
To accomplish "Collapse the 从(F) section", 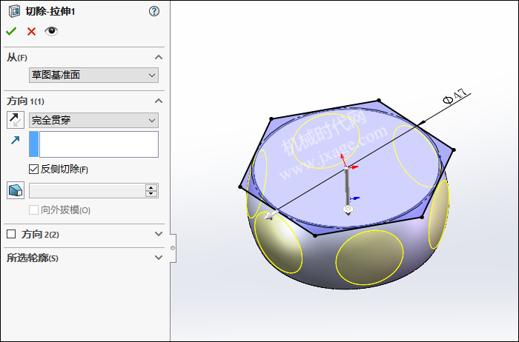I will (159, 57).
